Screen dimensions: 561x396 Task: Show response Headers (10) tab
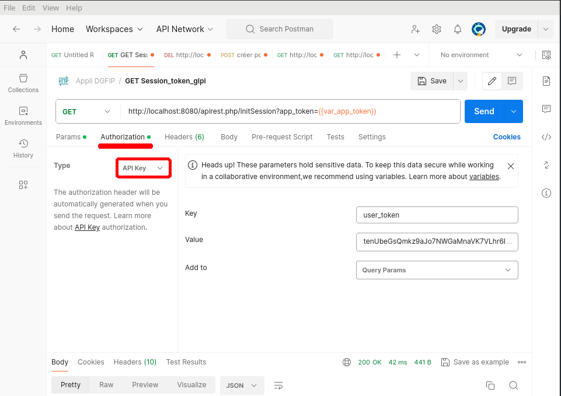coord(135,362)
